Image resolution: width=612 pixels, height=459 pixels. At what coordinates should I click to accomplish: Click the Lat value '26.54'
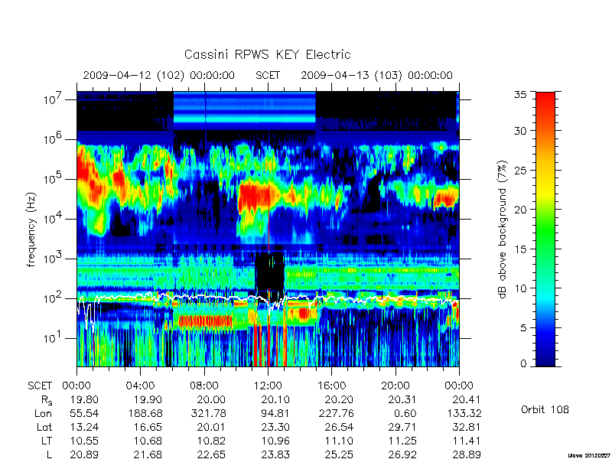pyautogui.click(x=339, y=427)
